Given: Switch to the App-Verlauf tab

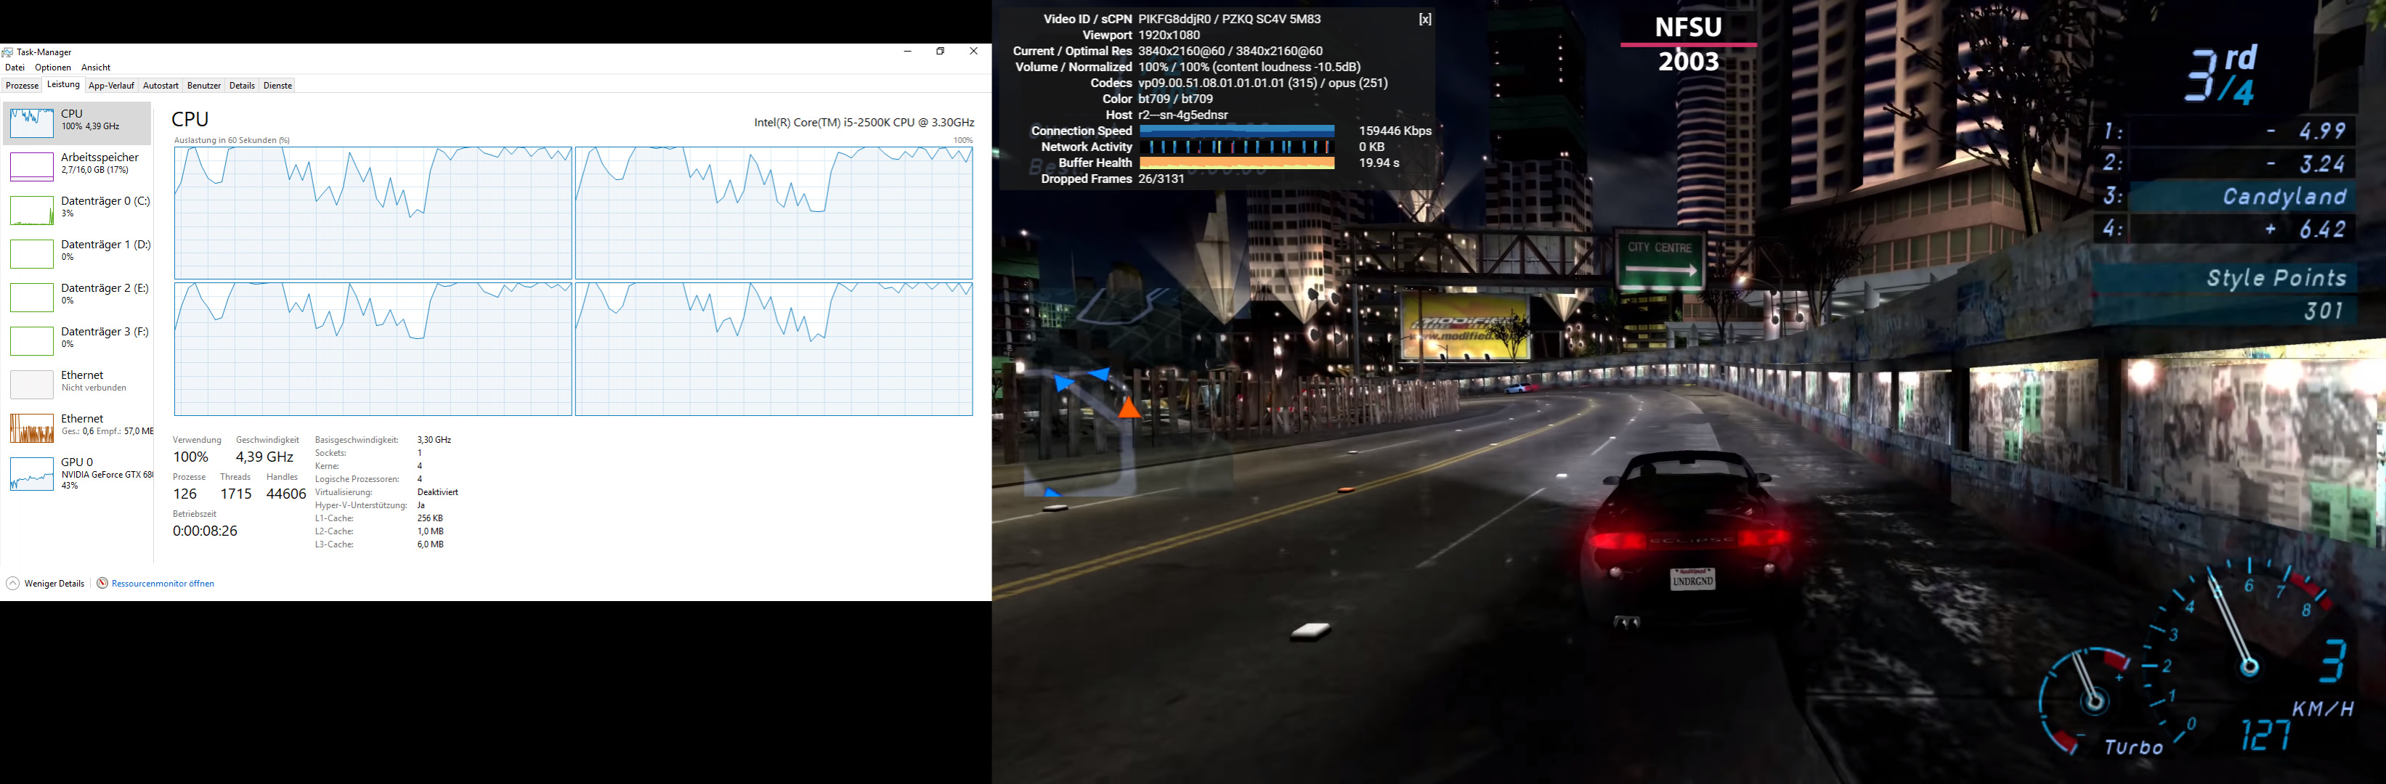Looking at the screenshot, I should [x=111, y=85].
